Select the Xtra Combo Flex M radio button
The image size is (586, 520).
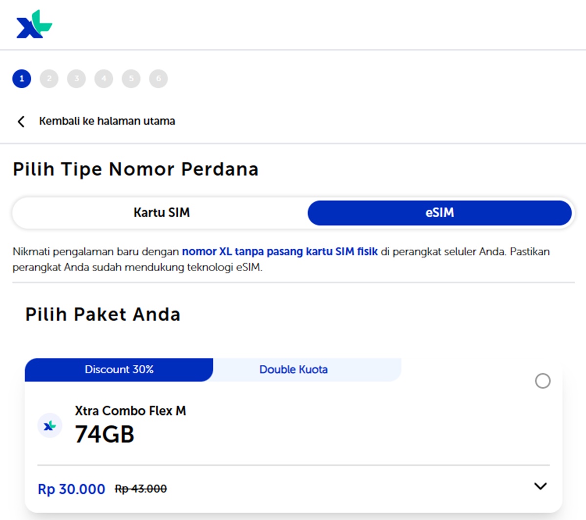(x=543, y=381)
